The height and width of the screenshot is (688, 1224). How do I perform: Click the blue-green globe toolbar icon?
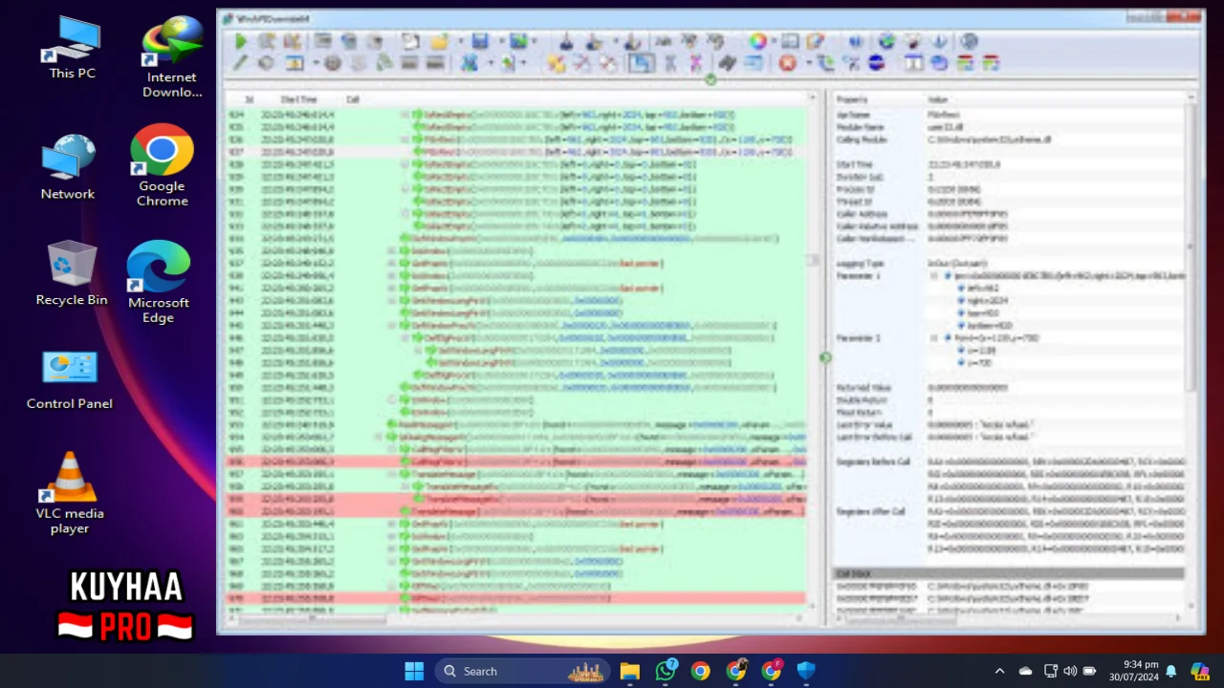tap(886, 41)
